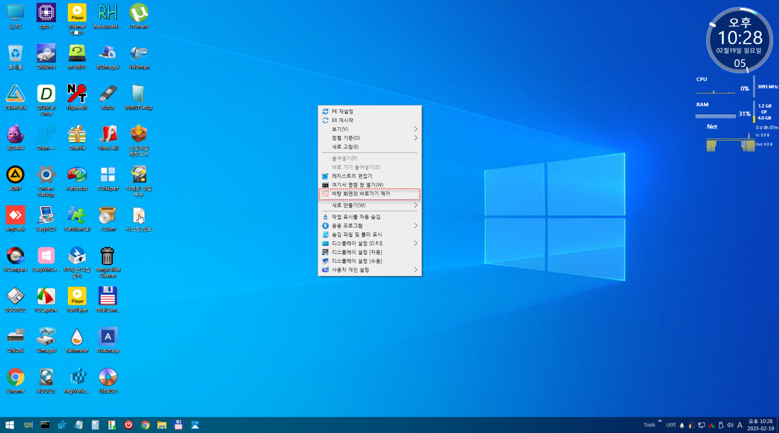Toggle 작업 표시줄 자동 숨김 option

369,217
